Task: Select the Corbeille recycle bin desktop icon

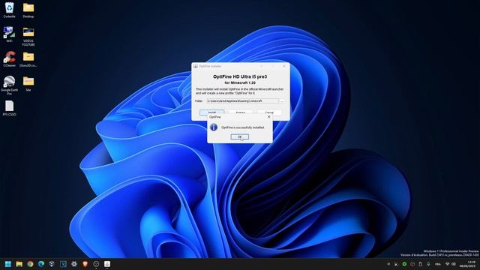Action: point(10,10)
